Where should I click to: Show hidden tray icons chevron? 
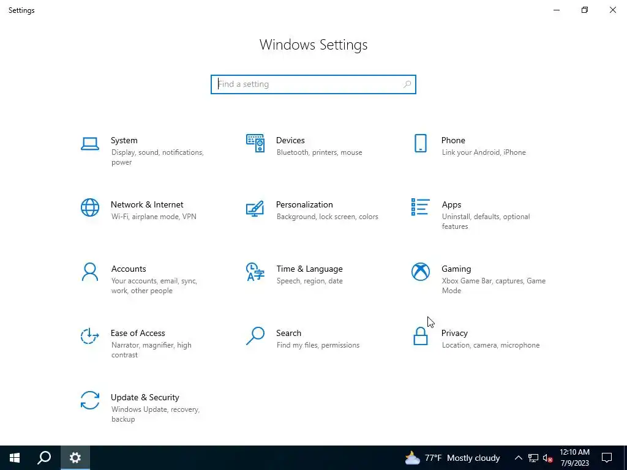click(518, 458)
